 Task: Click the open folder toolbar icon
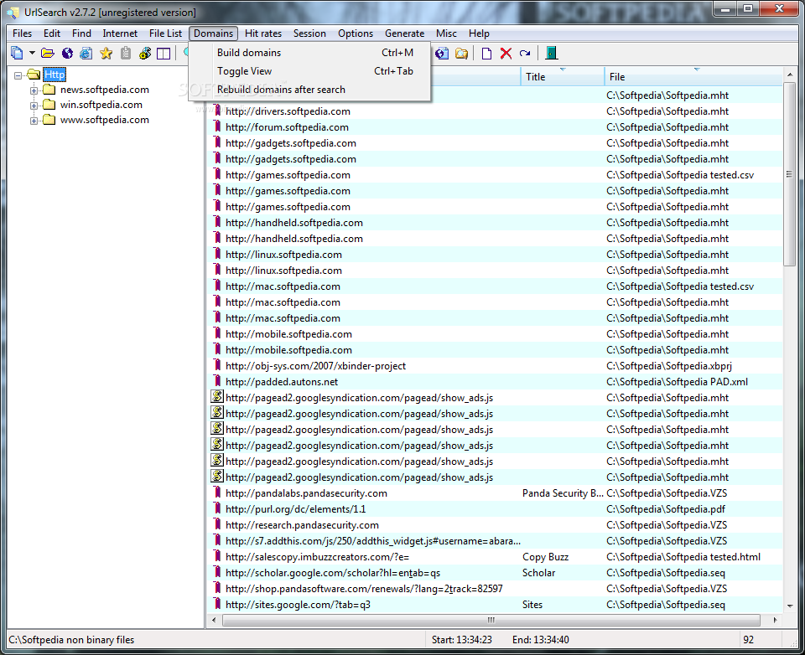[48, 53]
